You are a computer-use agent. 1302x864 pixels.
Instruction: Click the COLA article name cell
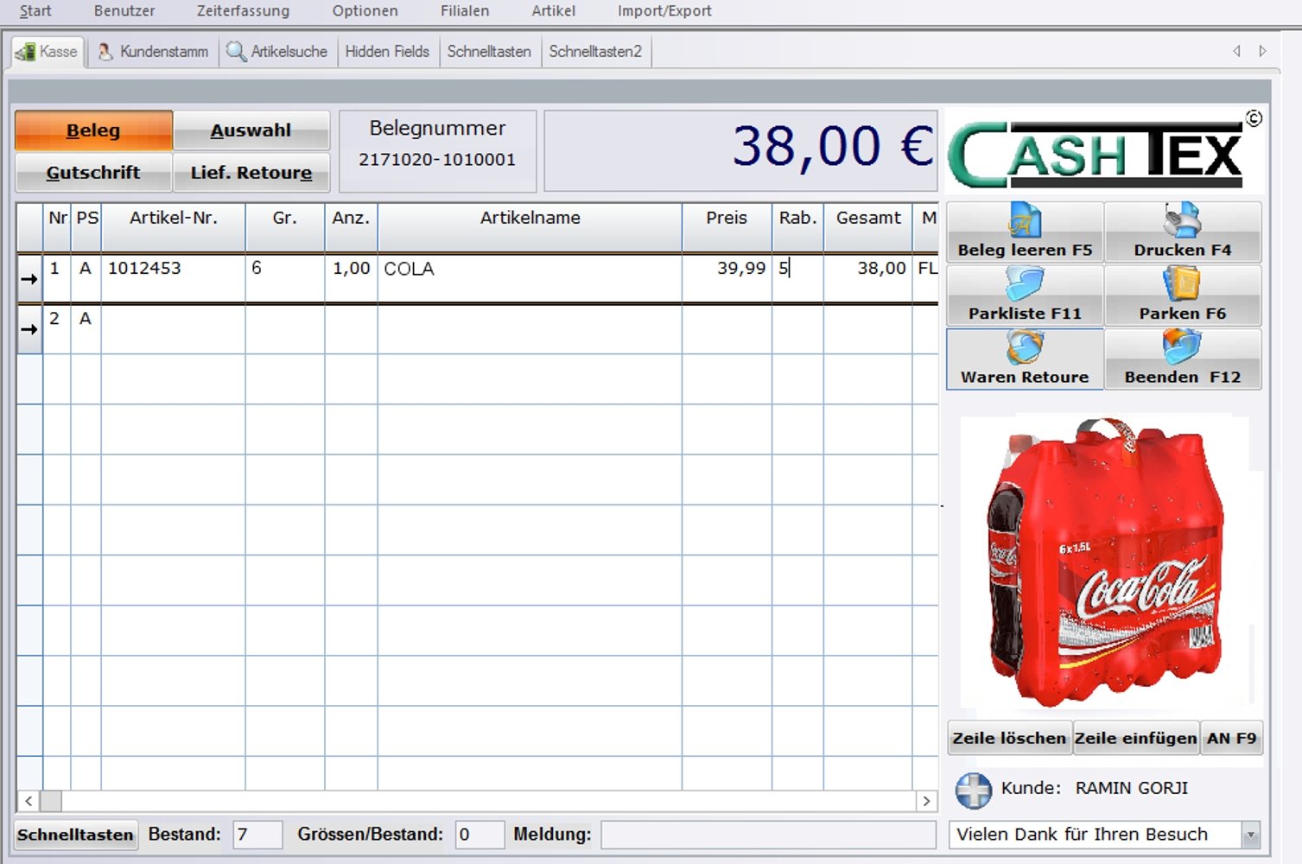530,278
